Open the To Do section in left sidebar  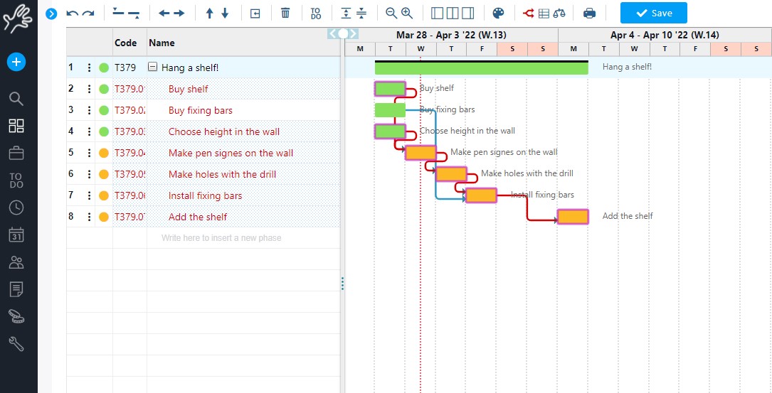pos(16,181)
